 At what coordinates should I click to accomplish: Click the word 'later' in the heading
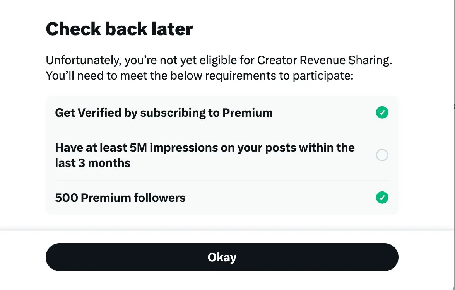click(173, 29)
